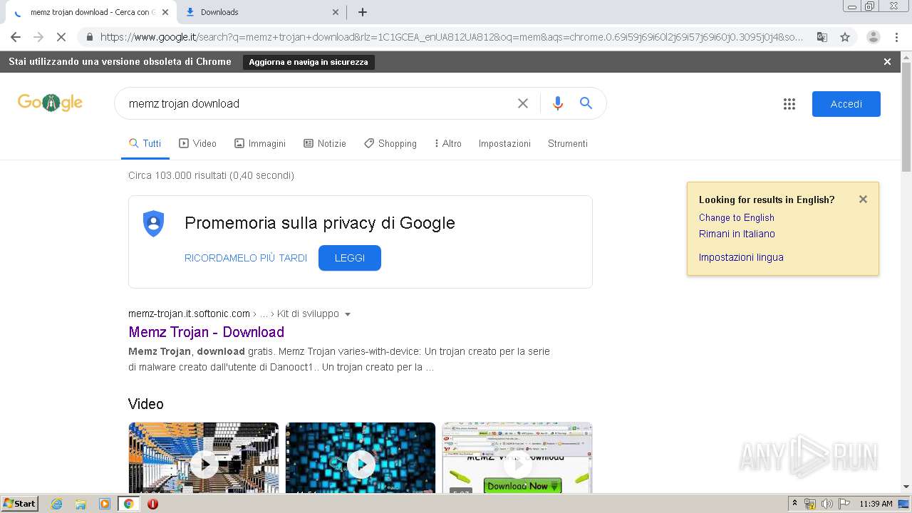The height and width of the screenshot is (513, 912).
Task: Show hidden system tray icons
Action: [x=794, y=504]
